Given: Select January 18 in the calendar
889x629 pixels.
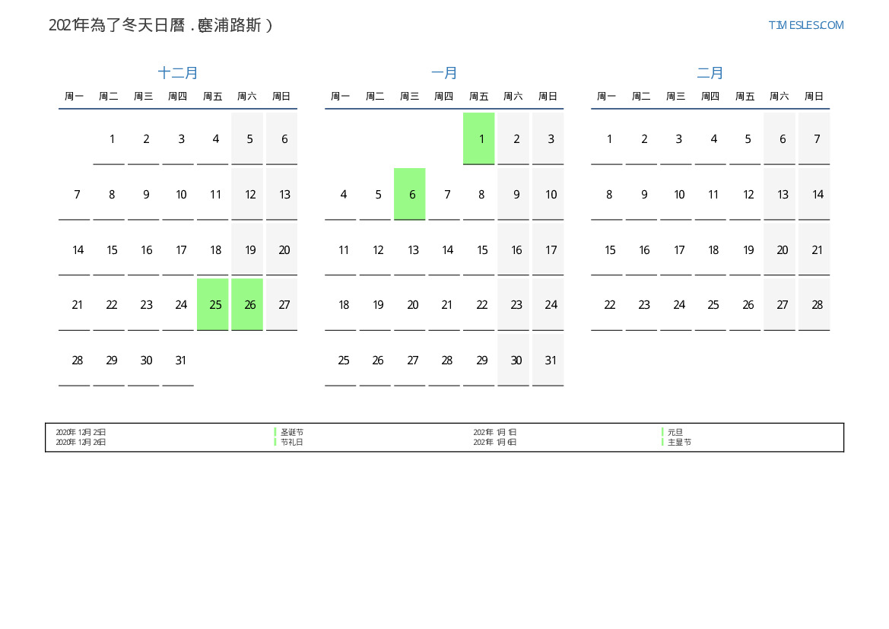Looking at the screenshot, I should [x=343, y=304].
